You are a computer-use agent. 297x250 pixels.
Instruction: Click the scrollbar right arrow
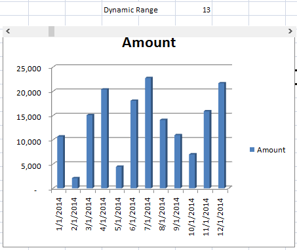click(290, 31)
